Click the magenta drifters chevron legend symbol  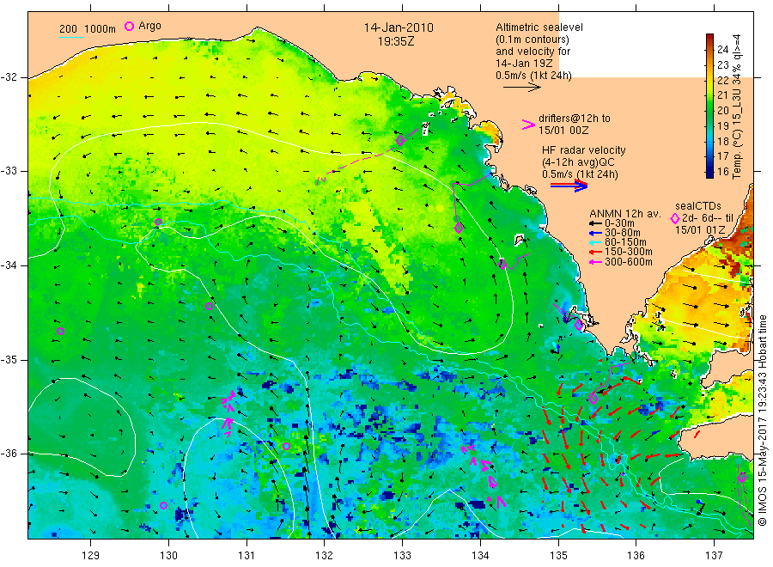coord(528,125)
